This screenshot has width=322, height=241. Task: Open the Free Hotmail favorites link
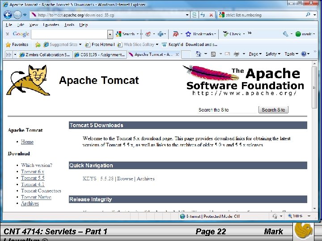[100, 45]
